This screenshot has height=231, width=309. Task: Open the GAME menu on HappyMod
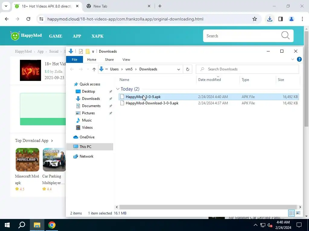56,36
